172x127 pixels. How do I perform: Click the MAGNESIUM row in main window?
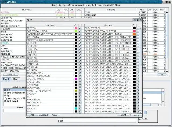tap(13, 35)
